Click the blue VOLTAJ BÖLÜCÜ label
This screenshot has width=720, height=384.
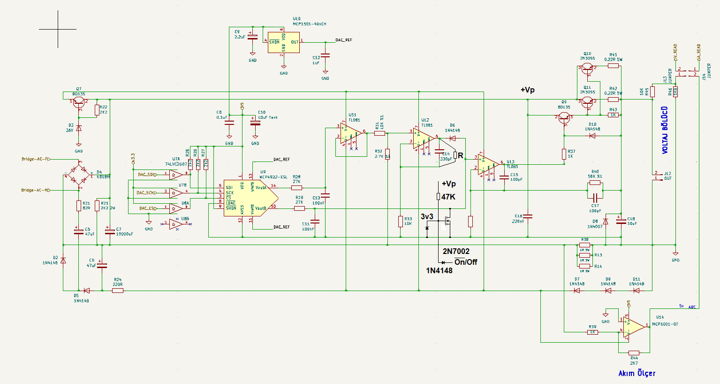click(665, 130)
